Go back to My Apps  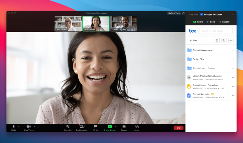coord(193,15)
